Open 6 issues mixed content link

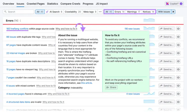11,86
